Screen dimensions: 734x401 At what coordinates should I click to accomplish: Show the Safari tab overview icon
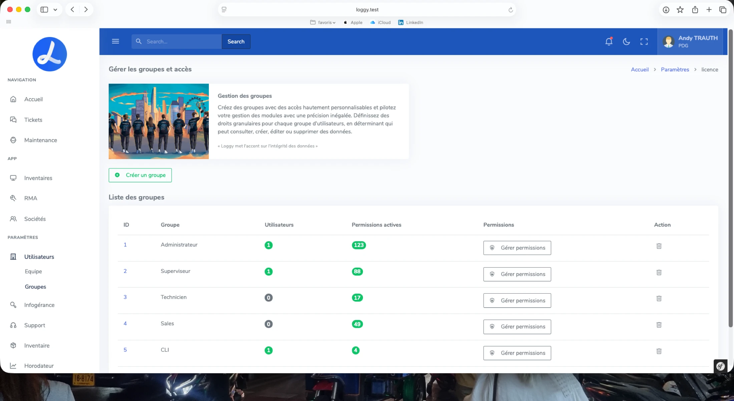[723, 10]
